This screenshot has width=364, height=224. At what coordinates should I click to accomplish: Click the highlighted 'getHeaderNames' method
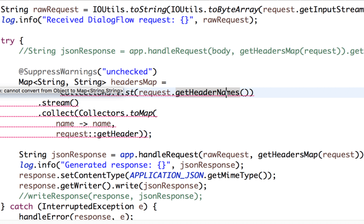[208, 92]
